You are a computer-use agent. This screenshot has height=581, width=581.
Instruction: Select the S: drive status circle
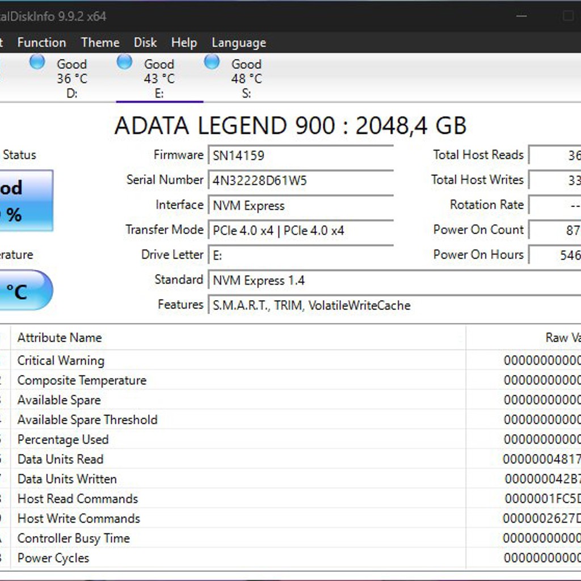tap(212, 62)
